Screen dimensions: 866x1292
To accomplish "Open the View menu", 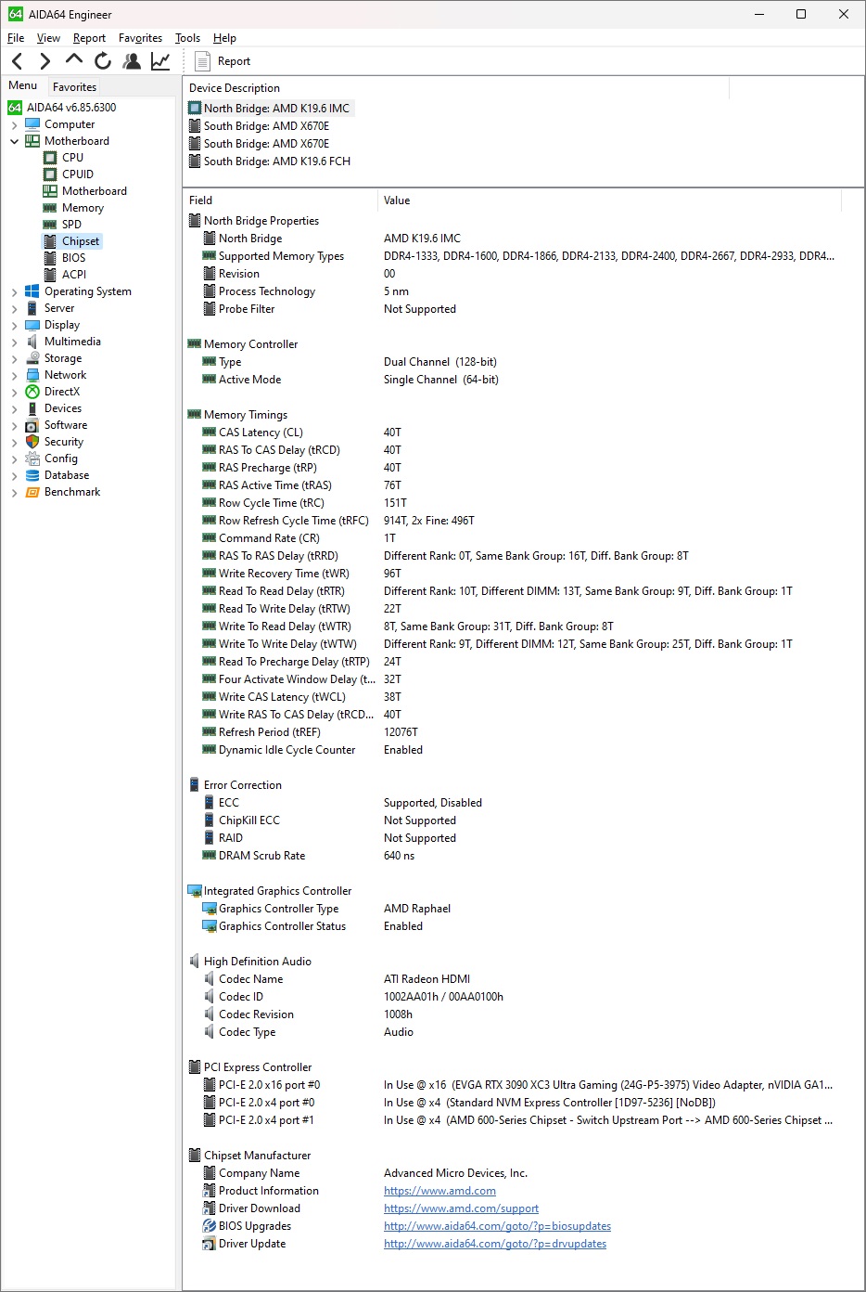I will point(48,38).
